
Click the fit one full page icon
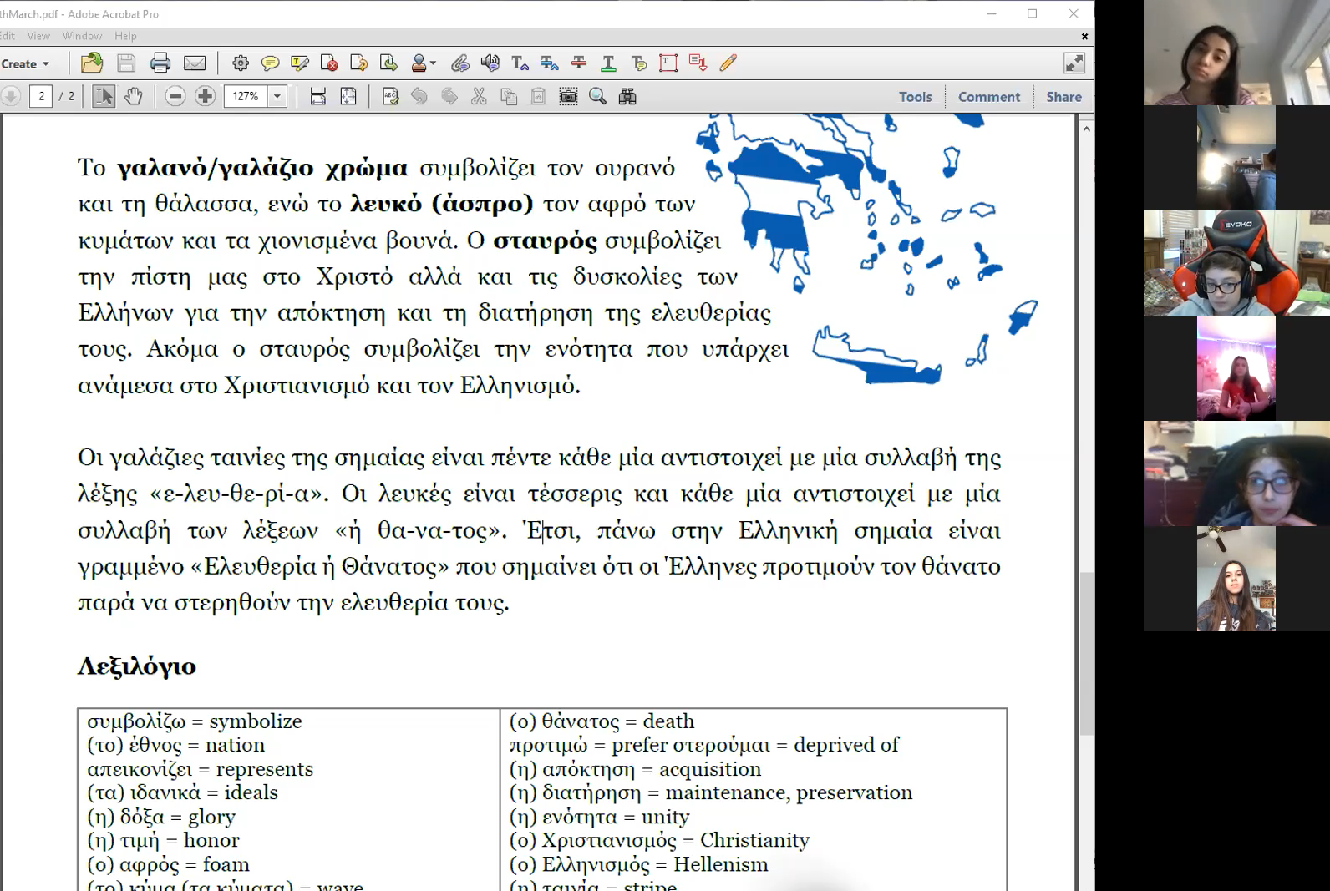[348, 97]
